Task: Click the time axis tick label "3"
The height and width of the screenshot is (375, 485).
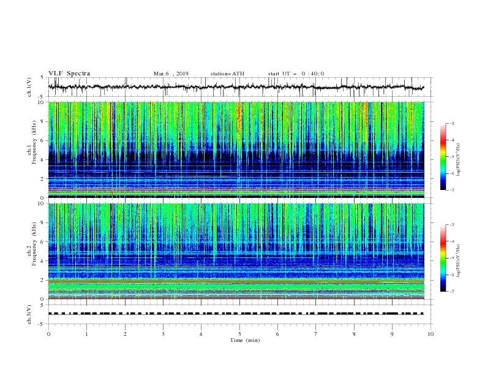Action: tap(163, 334)
